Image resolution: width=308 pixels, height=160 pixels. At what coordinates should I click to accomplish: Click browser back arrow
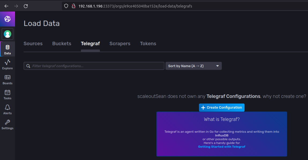point(6,6)
